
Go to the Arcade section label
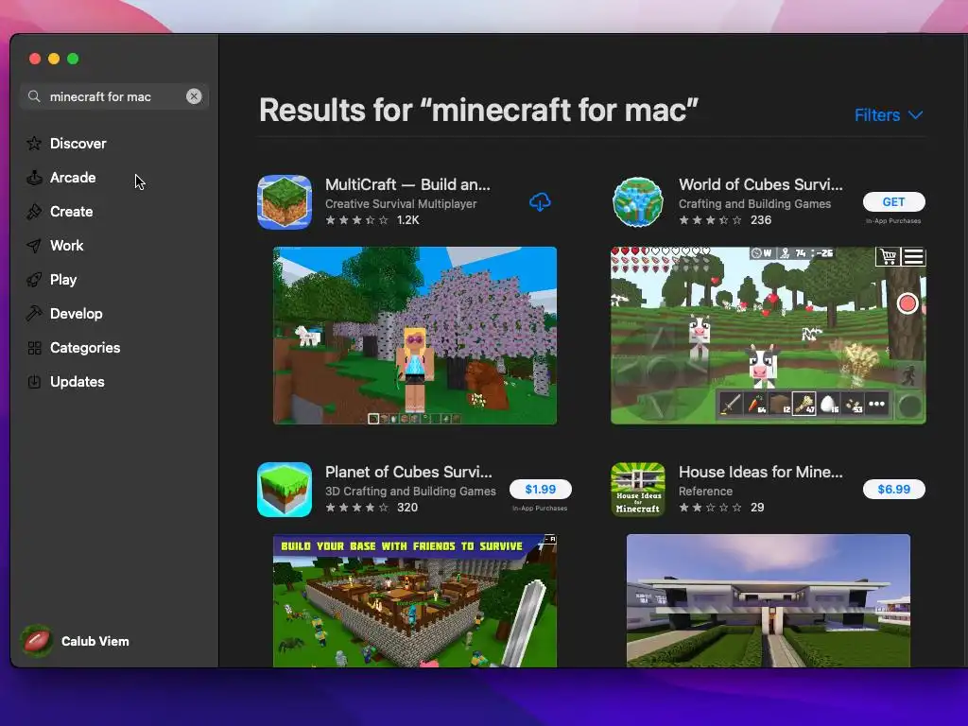coord(73,178)
